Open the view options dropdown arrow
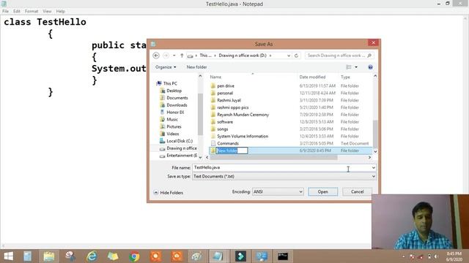Image resolution: width=469 pixels, height=263 pixels. (x=356, y=67)
